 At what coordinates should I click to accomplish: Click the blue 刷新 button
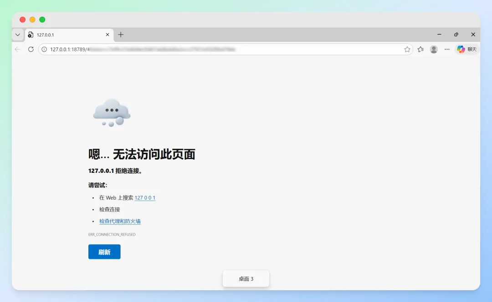tap(104, 252)
